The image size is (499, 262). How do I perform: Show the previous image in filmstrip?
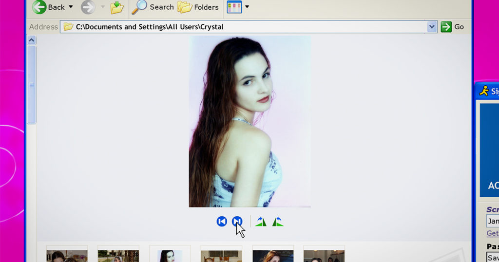(x=222, y=221)
